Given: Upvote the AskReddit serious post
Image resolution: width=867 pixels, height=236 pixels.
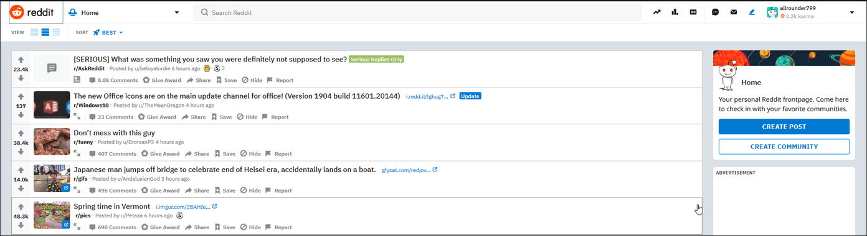Looking at the screenshot, I should [21, 60].
